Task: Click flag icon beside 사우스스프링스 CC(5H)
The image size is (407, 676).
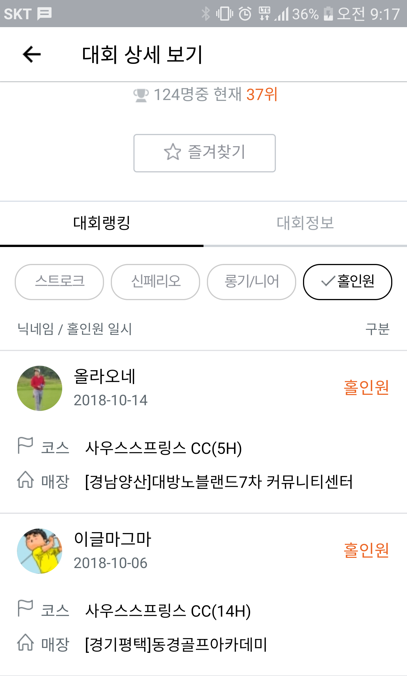Action: pos(25,445)
